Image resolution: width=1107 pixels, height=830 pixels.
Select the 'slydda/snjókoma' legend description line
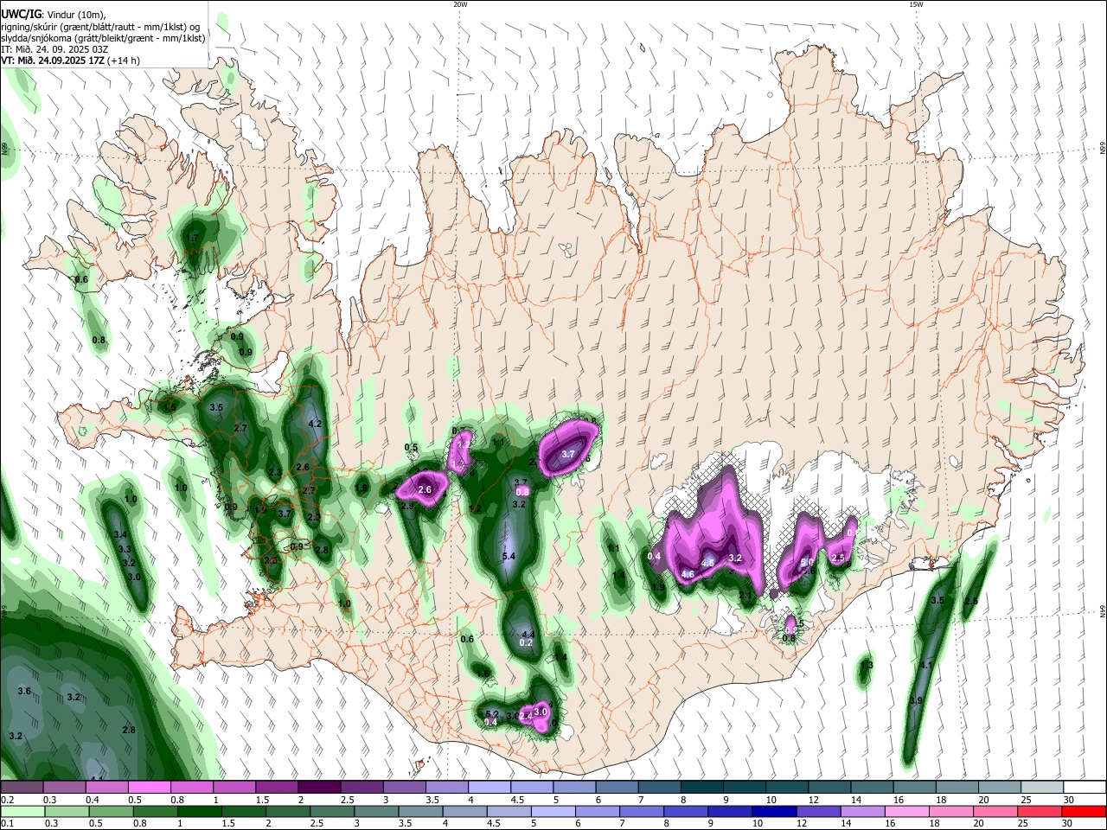[103, 38]
